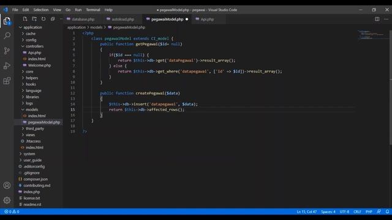Open pegawaiModel.php in the file tree
Screen dimensions: 392x220
coord(43,122)
